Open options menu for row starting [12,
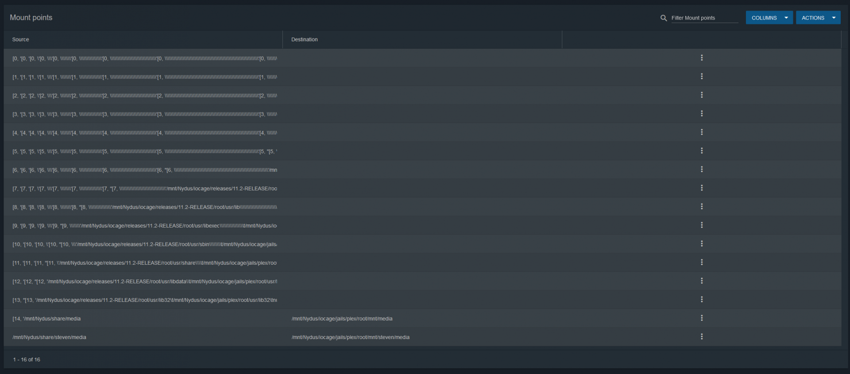850x374 pixels. (702, 281)
